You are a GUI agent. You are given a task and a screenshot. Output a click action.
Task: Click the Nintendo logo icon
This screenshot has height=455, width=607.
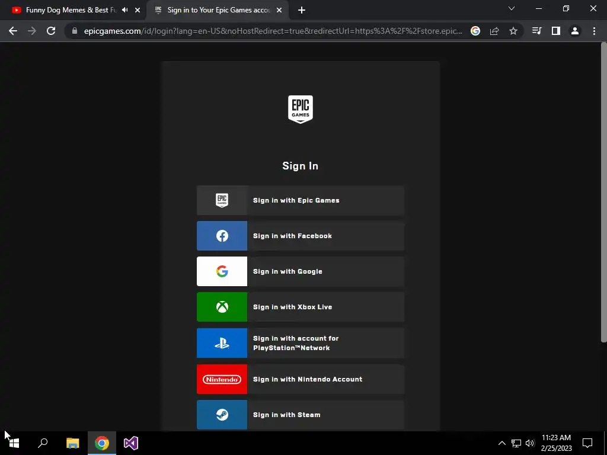pyautogui.click(x=222, y=379)
